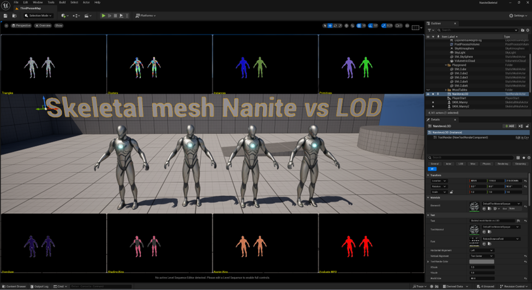Close the Outliner tab
This screenshot has height=290, width=532.
click(x=455, y=23)
